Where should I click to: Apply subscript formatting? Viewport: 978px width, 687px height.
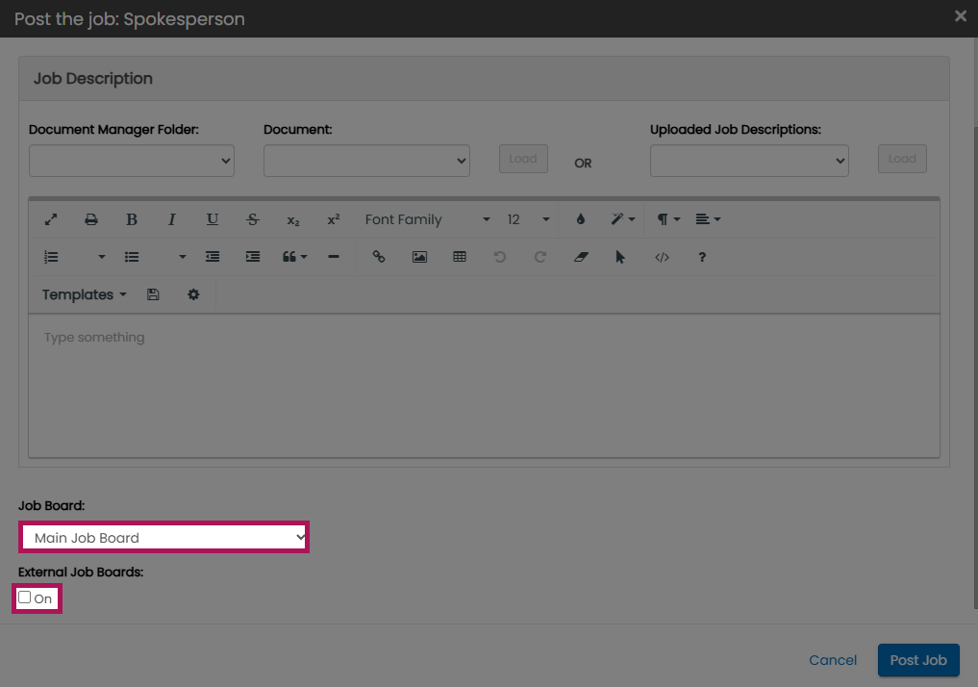293,220
